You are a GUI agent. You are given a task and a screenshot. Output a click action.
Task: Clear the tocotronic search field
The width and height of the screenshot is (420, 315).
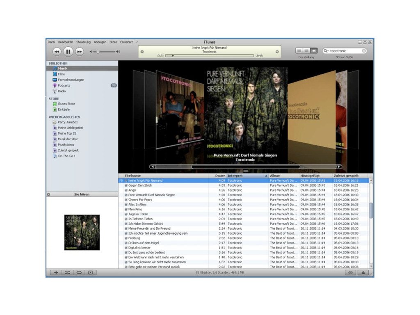click(x=364, y=50)
